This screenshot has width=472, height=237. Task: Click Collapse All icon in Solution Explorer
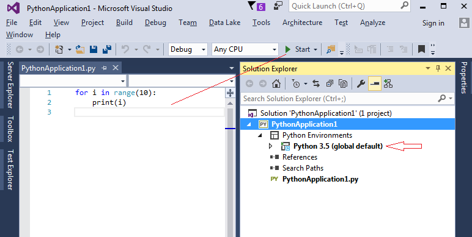pos(330,83)
